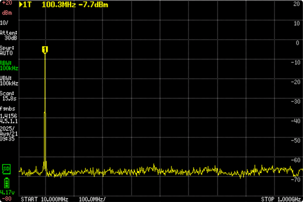Open the RBW: 100kHz setting

[9, 65]
